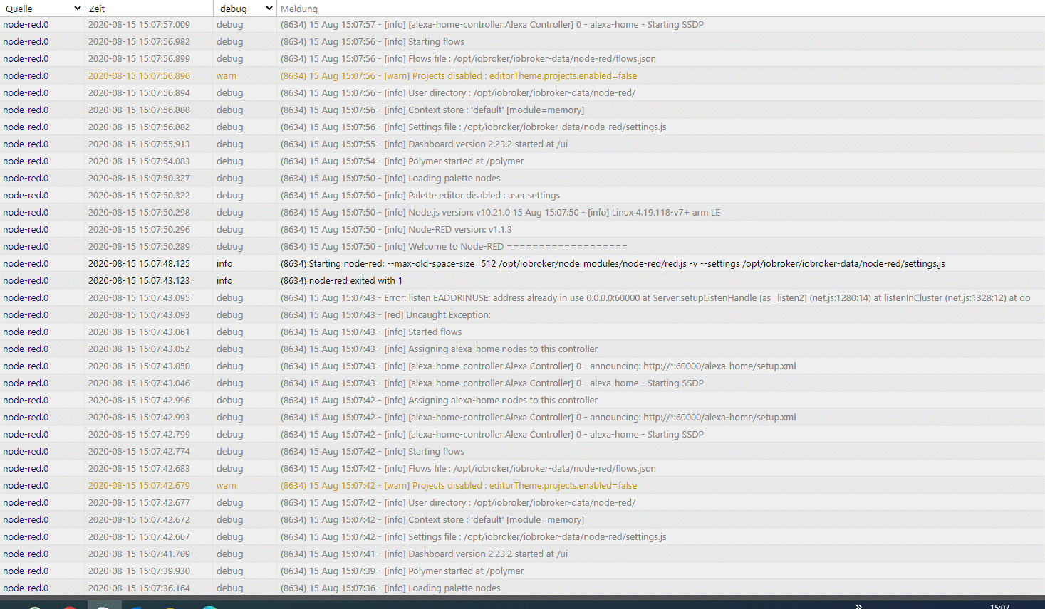Click the Meldung column header
1045x609 pixels.
click(x=299, y=9)
